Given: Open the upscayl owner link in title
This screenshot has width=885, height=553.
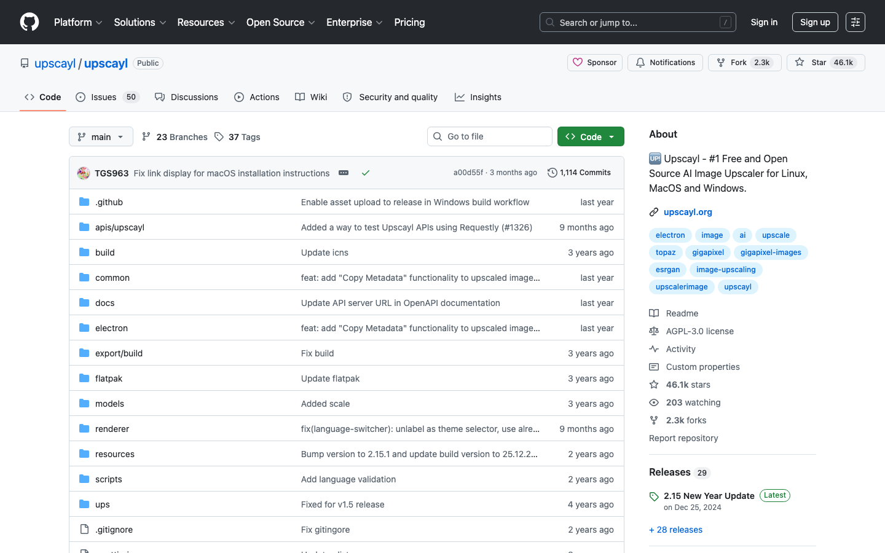Looking at the screenshot, I should (55, 63).
